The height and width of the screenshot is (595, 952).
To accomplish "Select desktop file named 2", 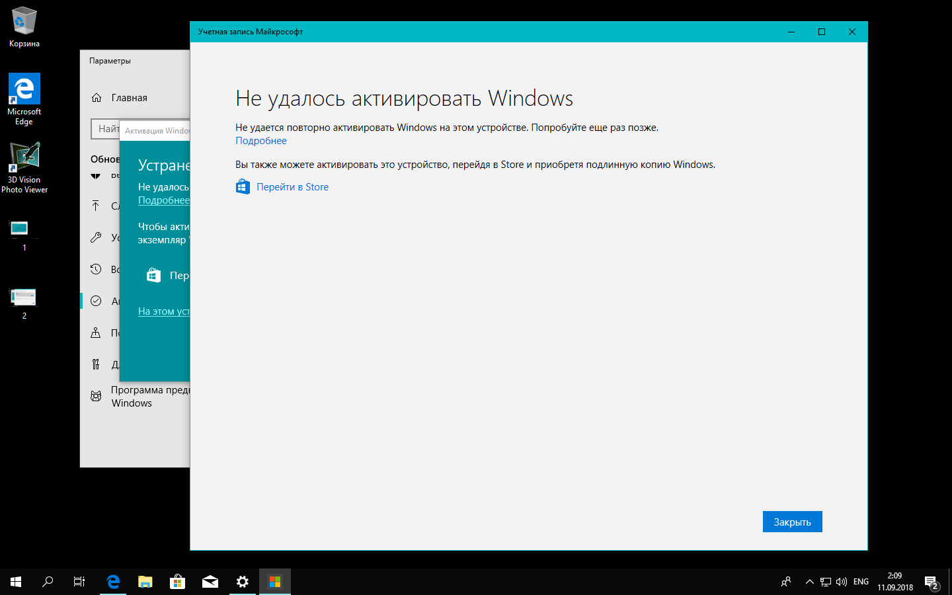I will tap(24, 303).
